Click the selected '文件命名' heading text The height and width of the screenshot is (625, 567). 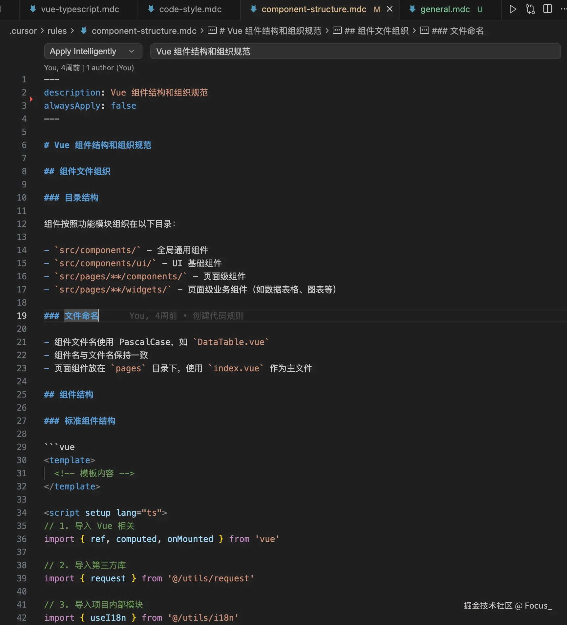click(81, 316)
